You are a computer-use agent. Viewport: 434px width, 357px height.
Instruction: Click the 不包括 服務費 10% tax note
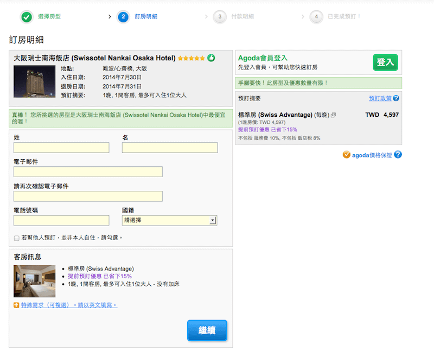[x=279, y=138]
